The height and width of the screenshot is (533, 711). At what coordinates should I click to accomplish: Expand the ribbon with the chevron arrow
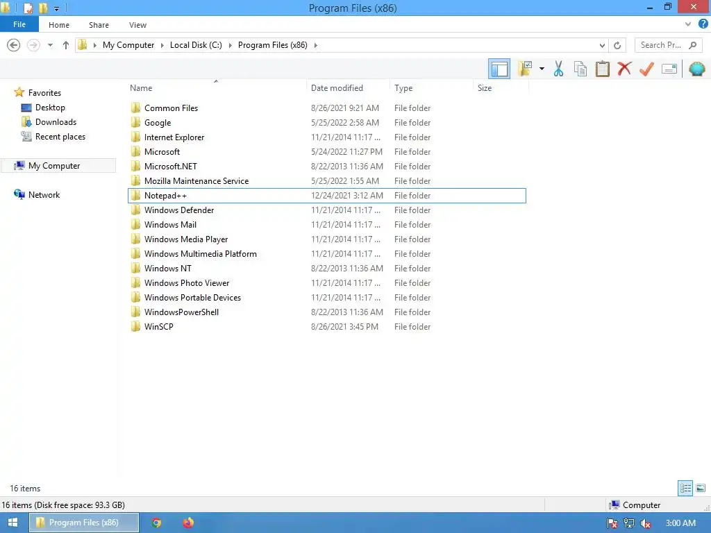(688, 24)
